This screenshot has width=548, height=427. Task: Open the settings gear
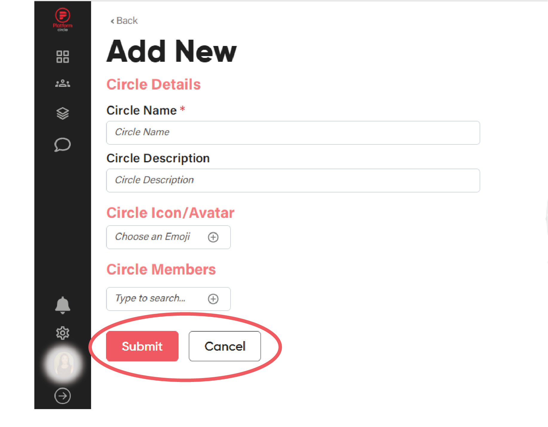tap(63, 333)
